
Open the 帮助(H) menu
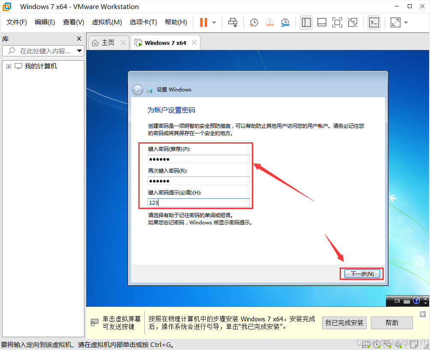click(x=176, y=22)
